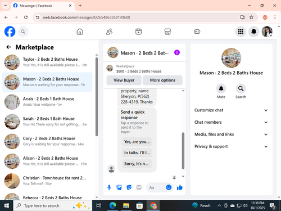
Task: Click Anais conversation thumbnail
Action: coord(12,102)
